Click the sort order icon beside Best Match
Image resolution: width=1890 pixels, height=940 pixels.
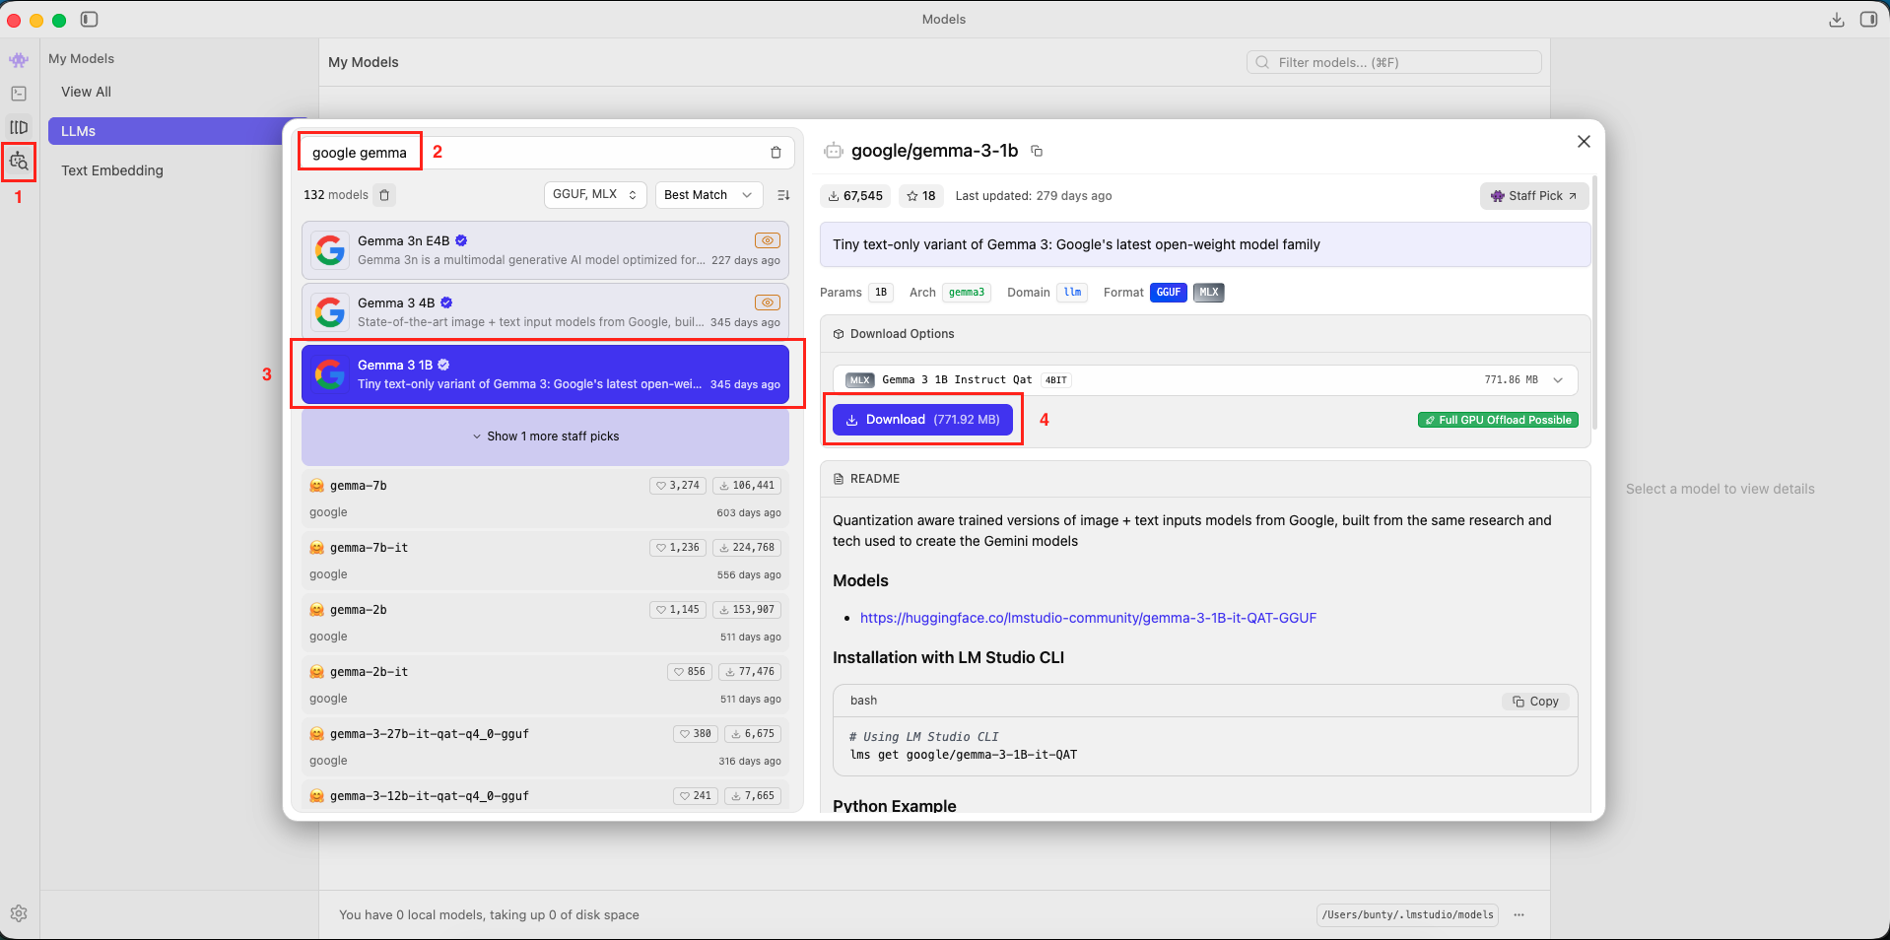[x=783, y=195]
